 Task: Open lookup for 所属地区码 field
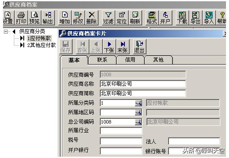tap(138, 112)
